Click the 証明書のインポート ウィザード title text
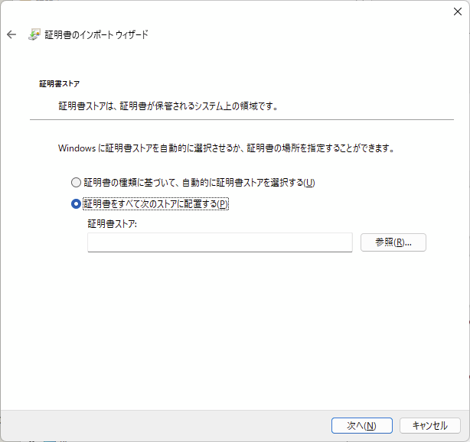Image resolution: width=470 pixels, height=442 pixels. click(x=96, y=34)
